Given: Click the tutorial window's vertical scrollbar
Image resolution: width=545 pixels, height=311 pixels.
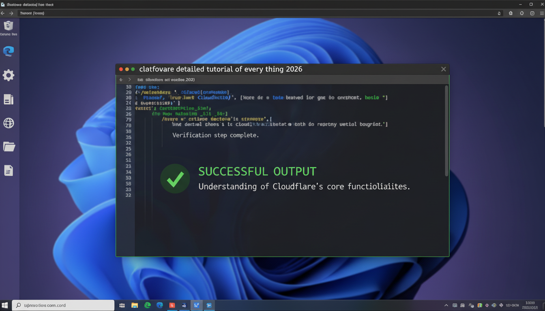Looking at the screenshot, I should pyautogui.click(x=447, y=131).
